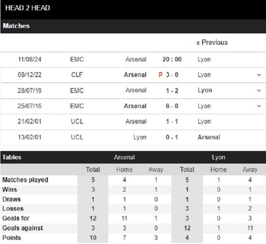Click the « Previous matches link
Viewport: 266px width, 244px height.
pos(212,43)
